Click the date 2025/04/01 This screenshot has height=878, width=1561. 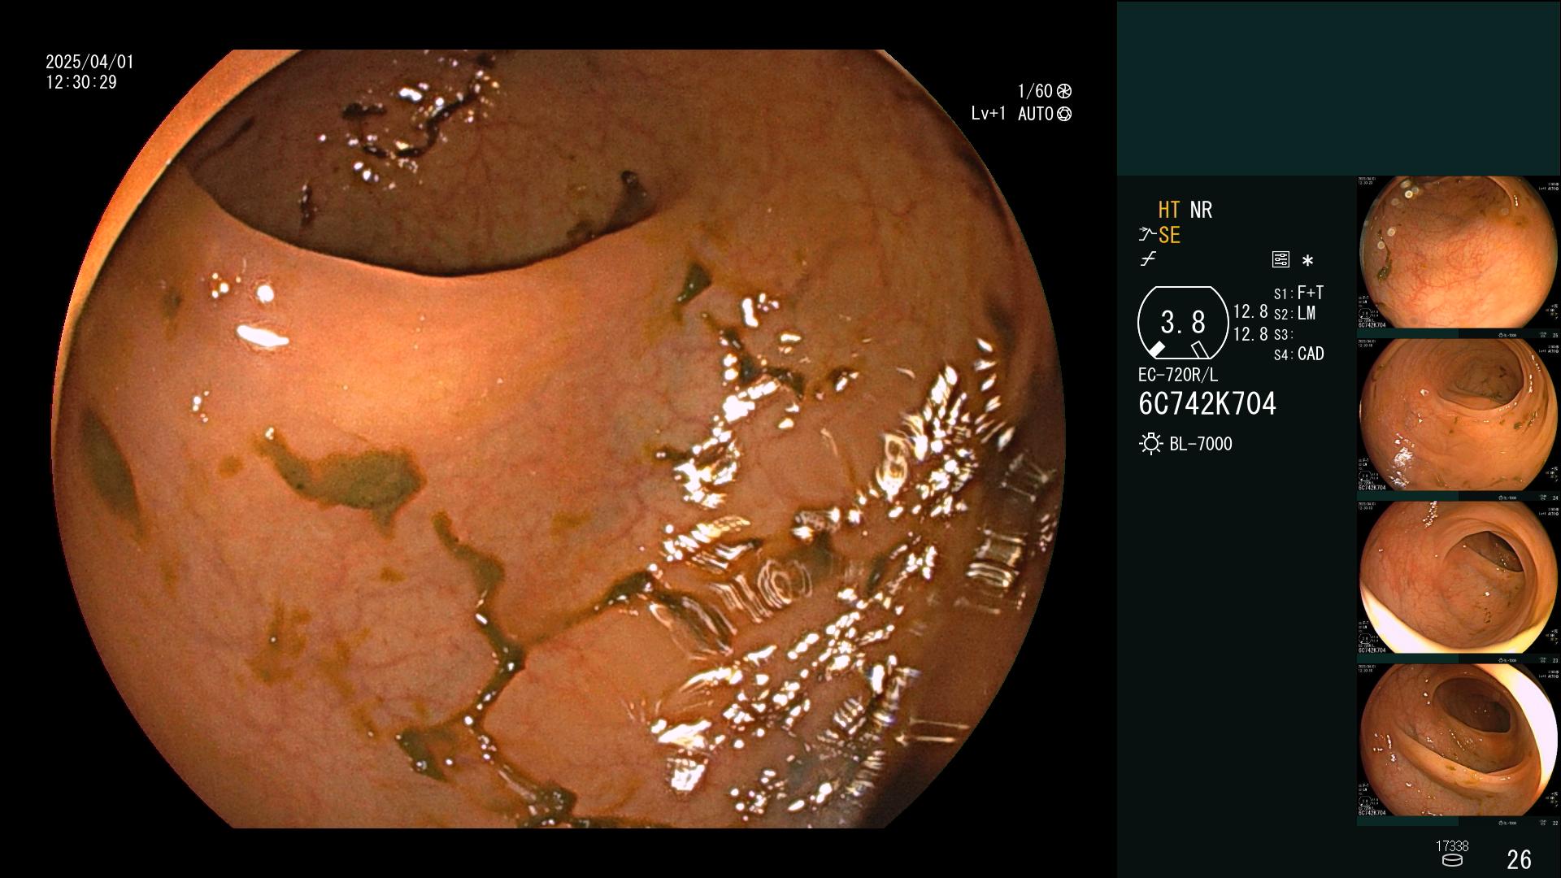click(89, 62)
